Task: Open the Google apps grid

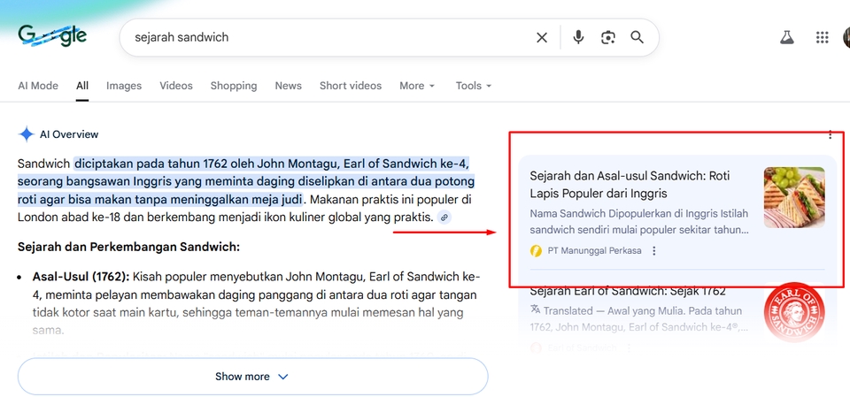Action: tap(823, 37)
